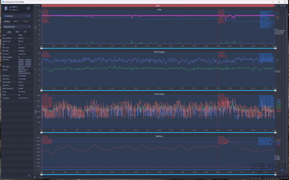Click the CPU Clock chart title
The height and width of the screenshot is (180, 289).
click(x=159, y=94)
